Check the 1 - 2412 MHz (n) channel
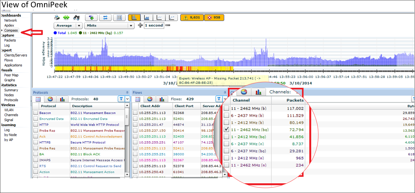This screenshot has width=415, height=193. pos(226,158)
